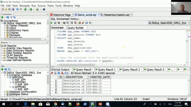Click the Refresh icon in Connections panel
The width and height of the screenshot is (191, 107).
[x=8, y=17]
